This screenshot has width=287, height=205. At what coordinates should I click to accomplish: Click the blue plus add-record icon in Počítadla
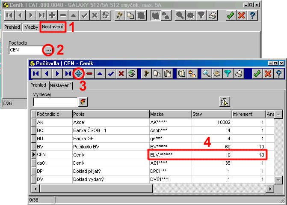tap(78, 74)
